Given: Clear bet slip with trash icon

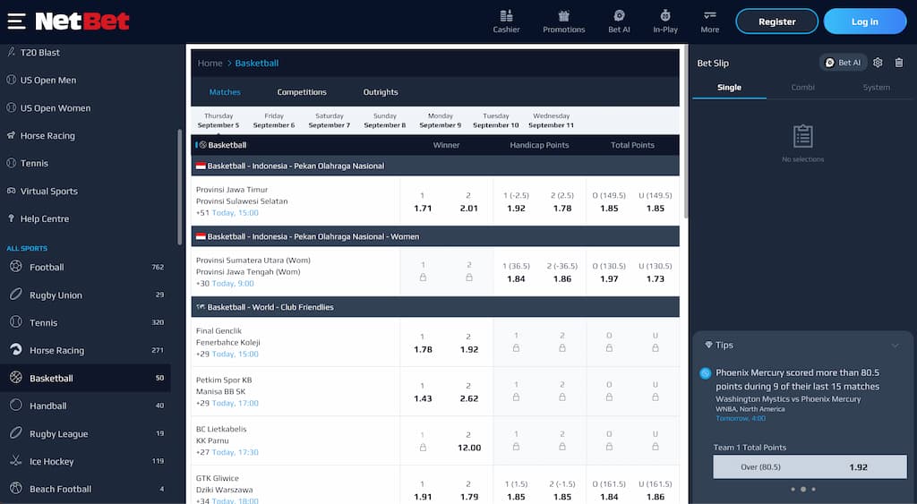Looking at the screenshot, I should [x=899, y=63].
